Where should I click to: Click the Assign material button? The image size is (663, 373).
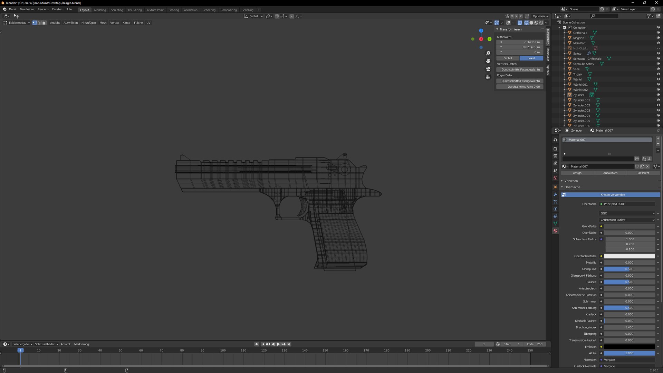(x=577, y=173)
